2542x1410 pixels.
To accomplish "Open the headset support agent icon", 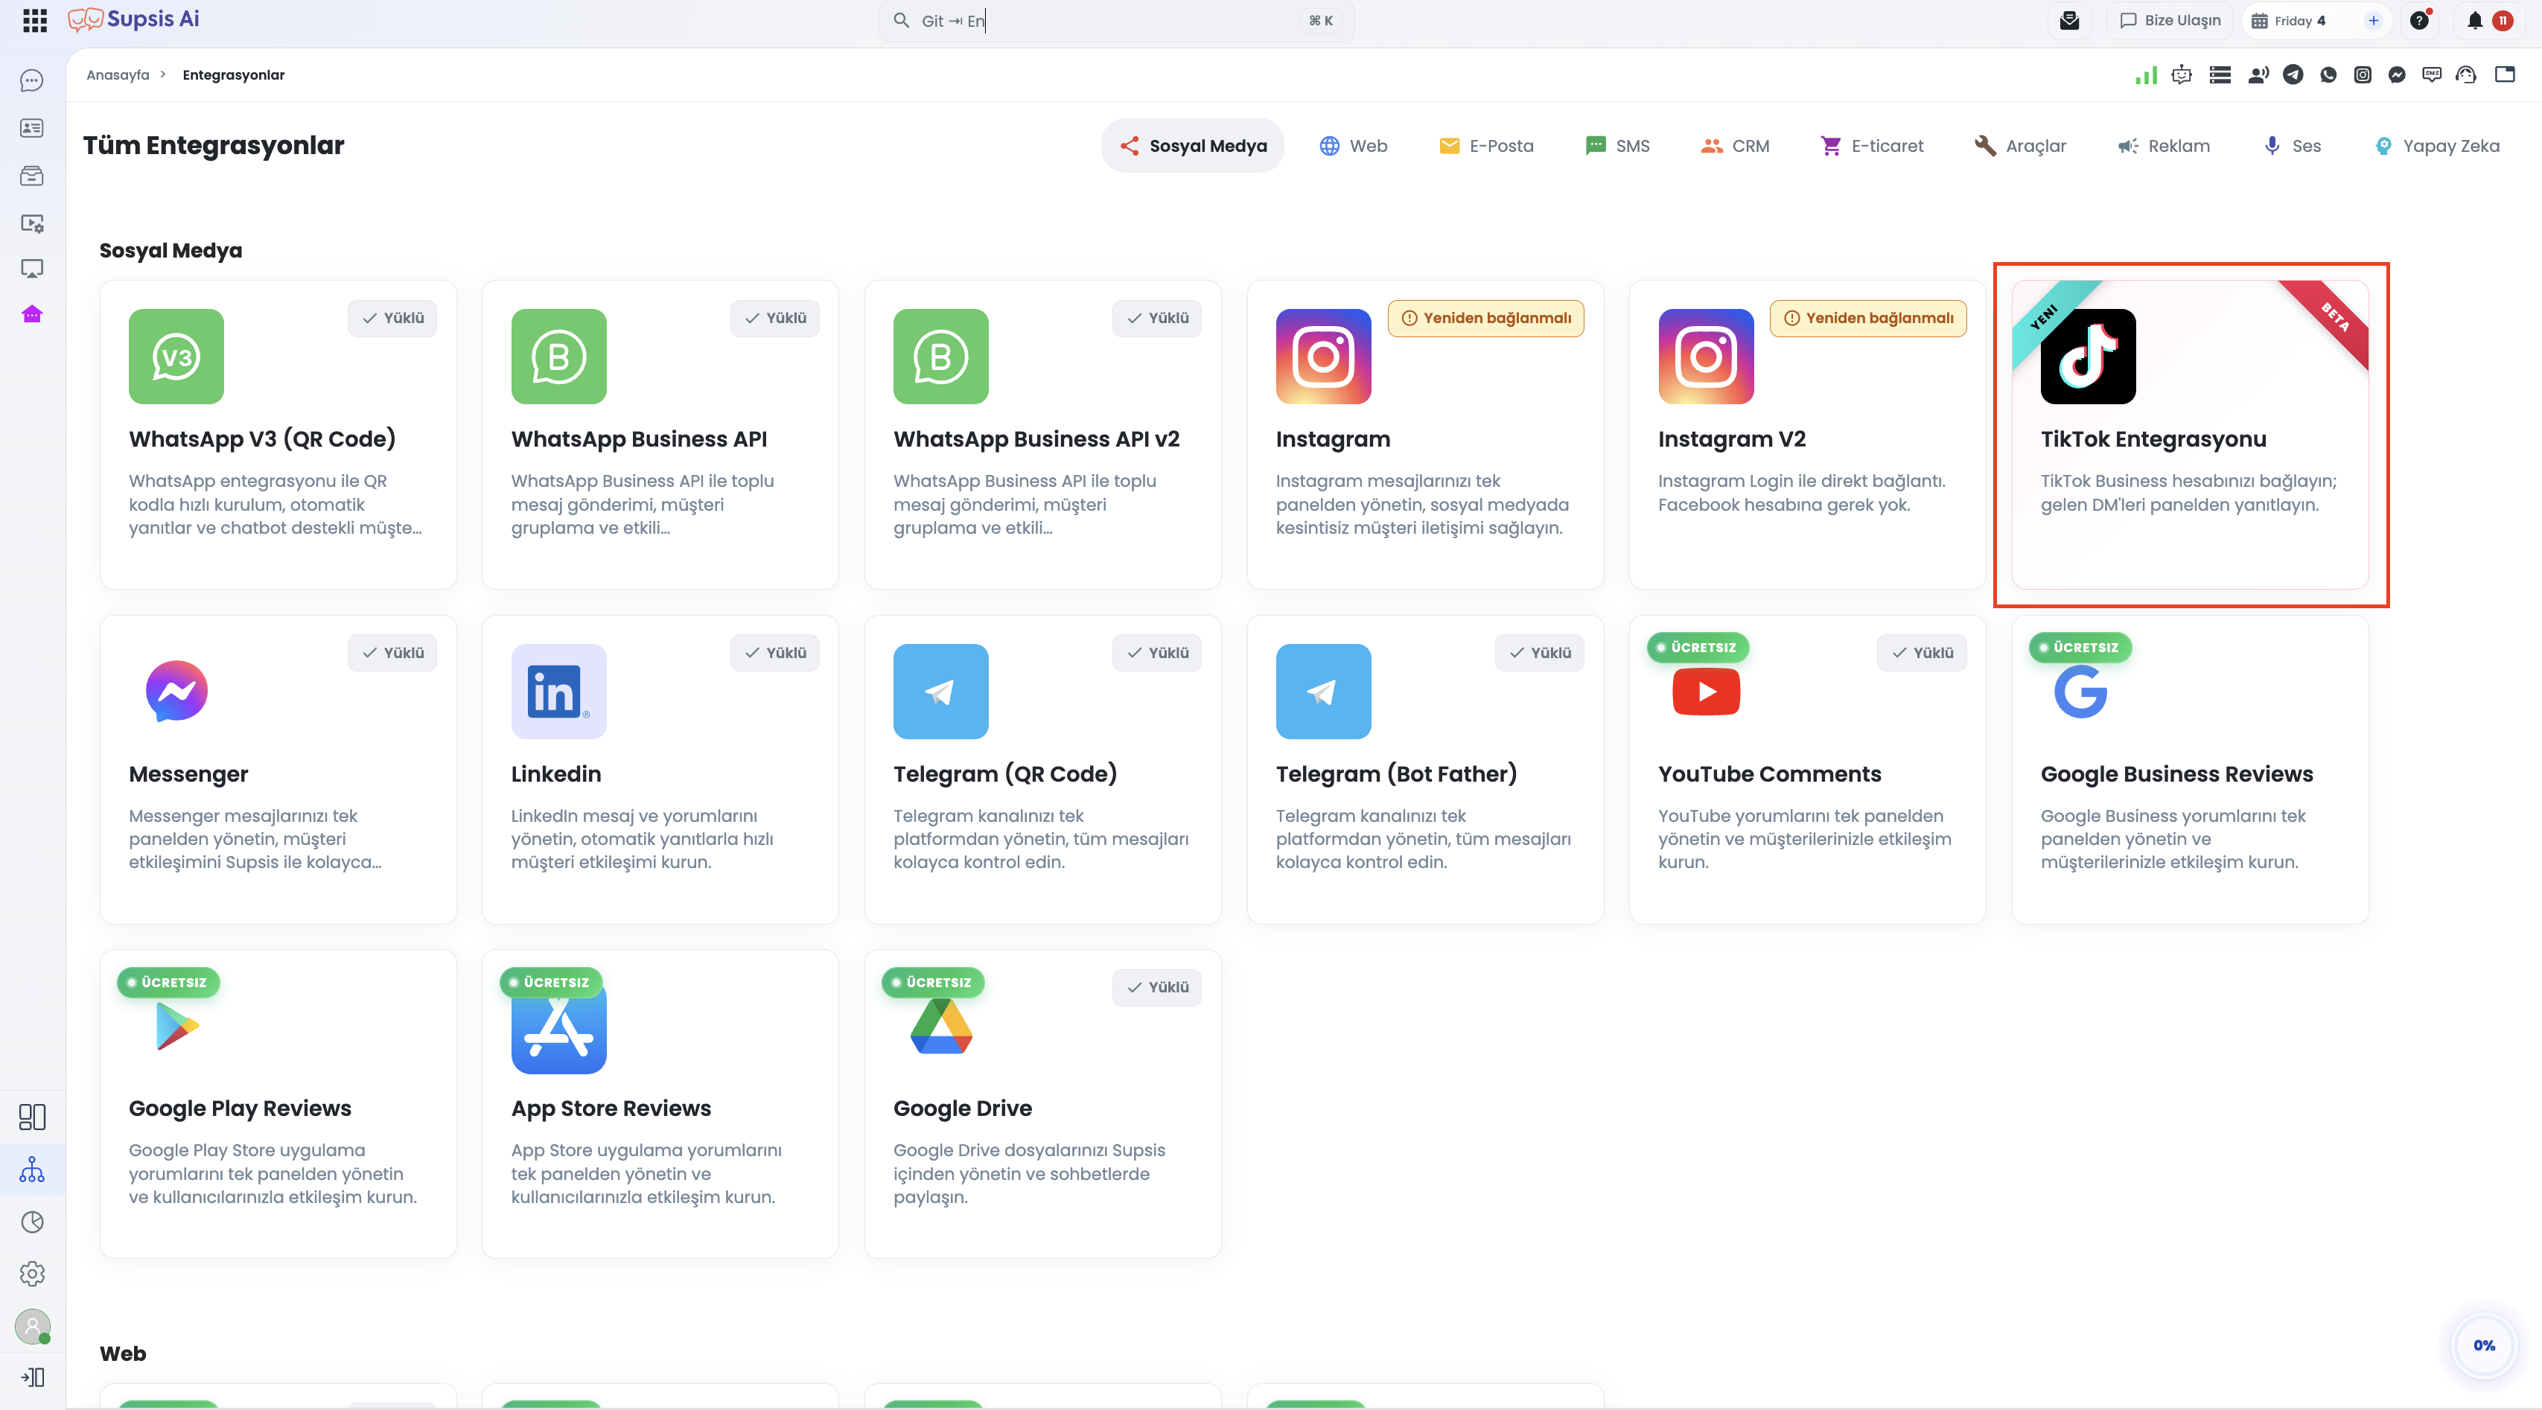I will point(2466,75).
